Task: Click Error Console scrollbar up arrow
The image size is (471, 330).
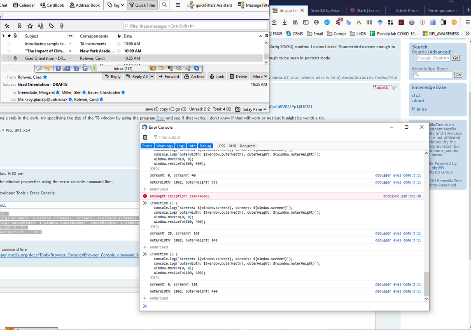Action: (x=426, y=153)
